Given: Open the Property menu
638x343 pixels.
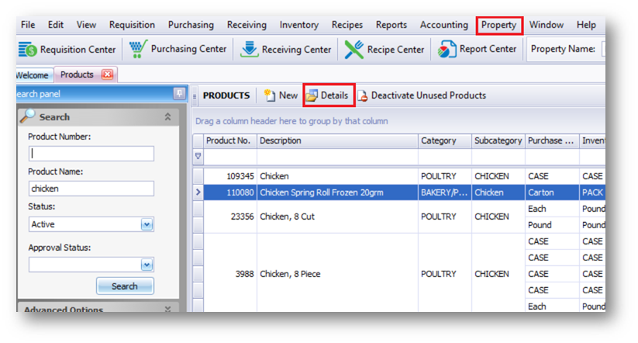Looking at the screenshot, I should tap(498, 25).
